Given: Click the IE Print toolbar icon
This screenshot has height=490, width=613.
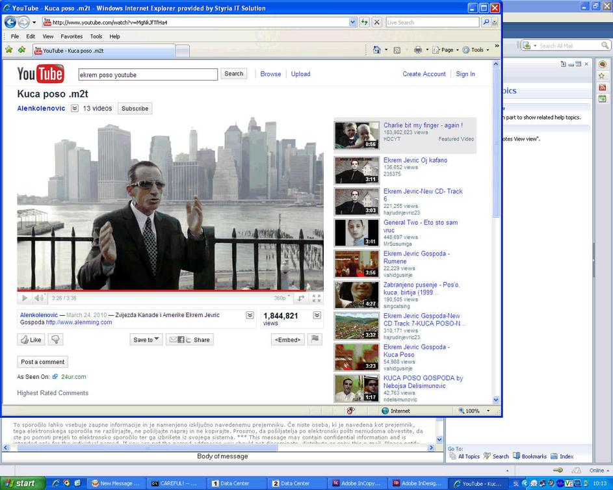Looking at the screenshot, I should pos(418,50).
